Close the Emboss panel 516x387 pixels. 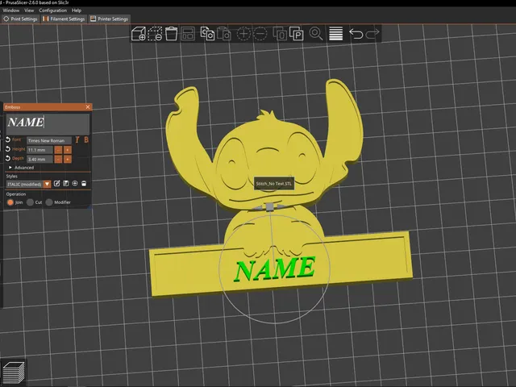88,107
